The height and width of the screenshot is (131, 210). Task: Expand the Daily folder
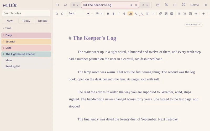coord(26,35)
